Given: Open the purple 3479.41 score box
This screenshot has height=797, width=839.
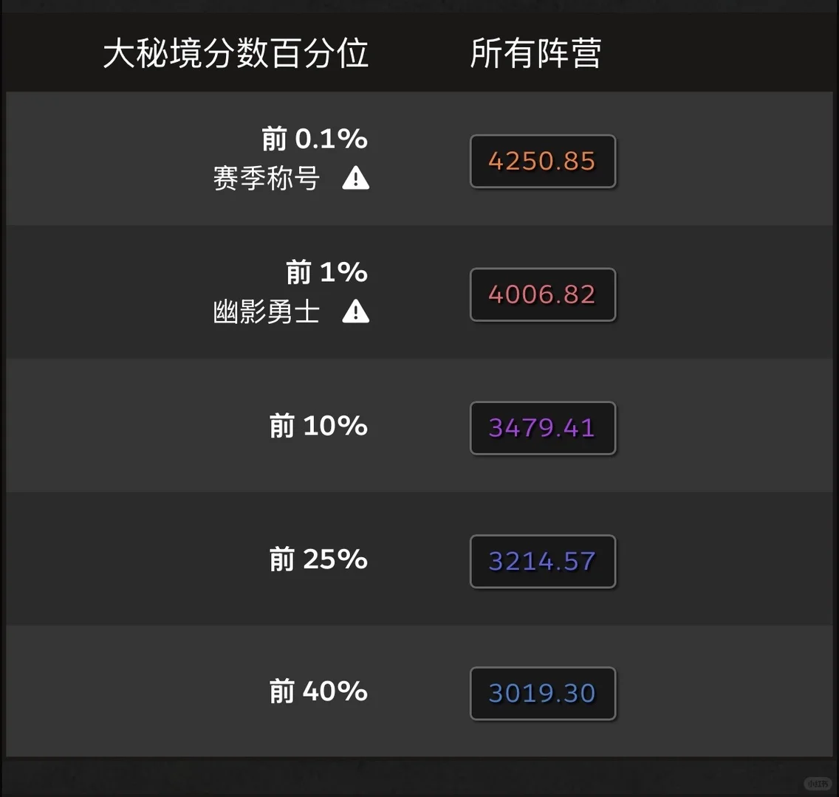Looking at the screenshot, I should pyautogui.click(x=543, y=428).
